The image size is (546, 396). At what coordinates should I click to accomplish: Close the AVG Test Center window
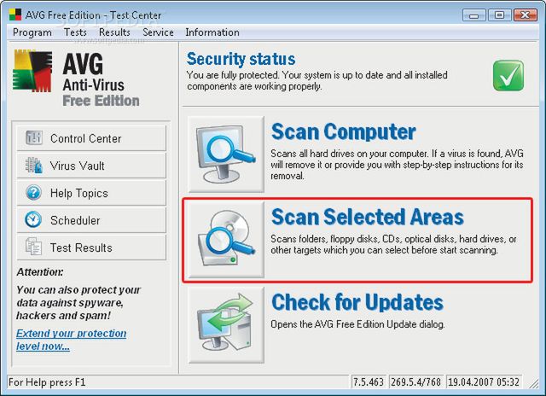click(526, 15)
